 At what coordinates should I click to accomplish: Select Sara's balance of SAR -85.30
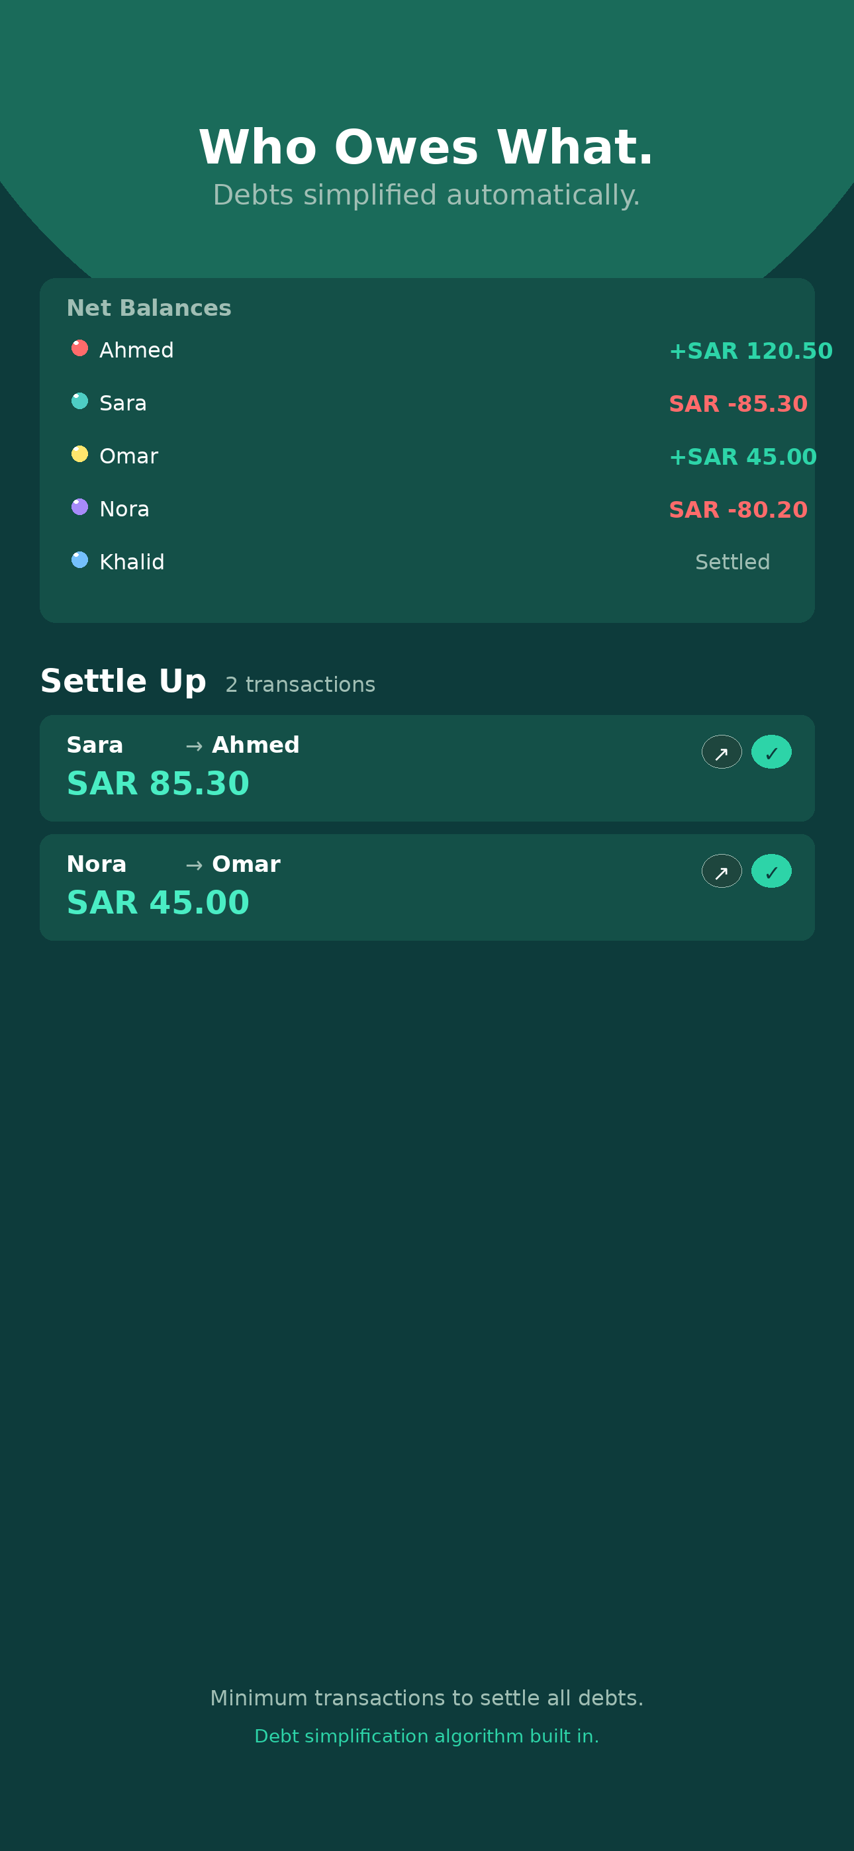[737, 404]
